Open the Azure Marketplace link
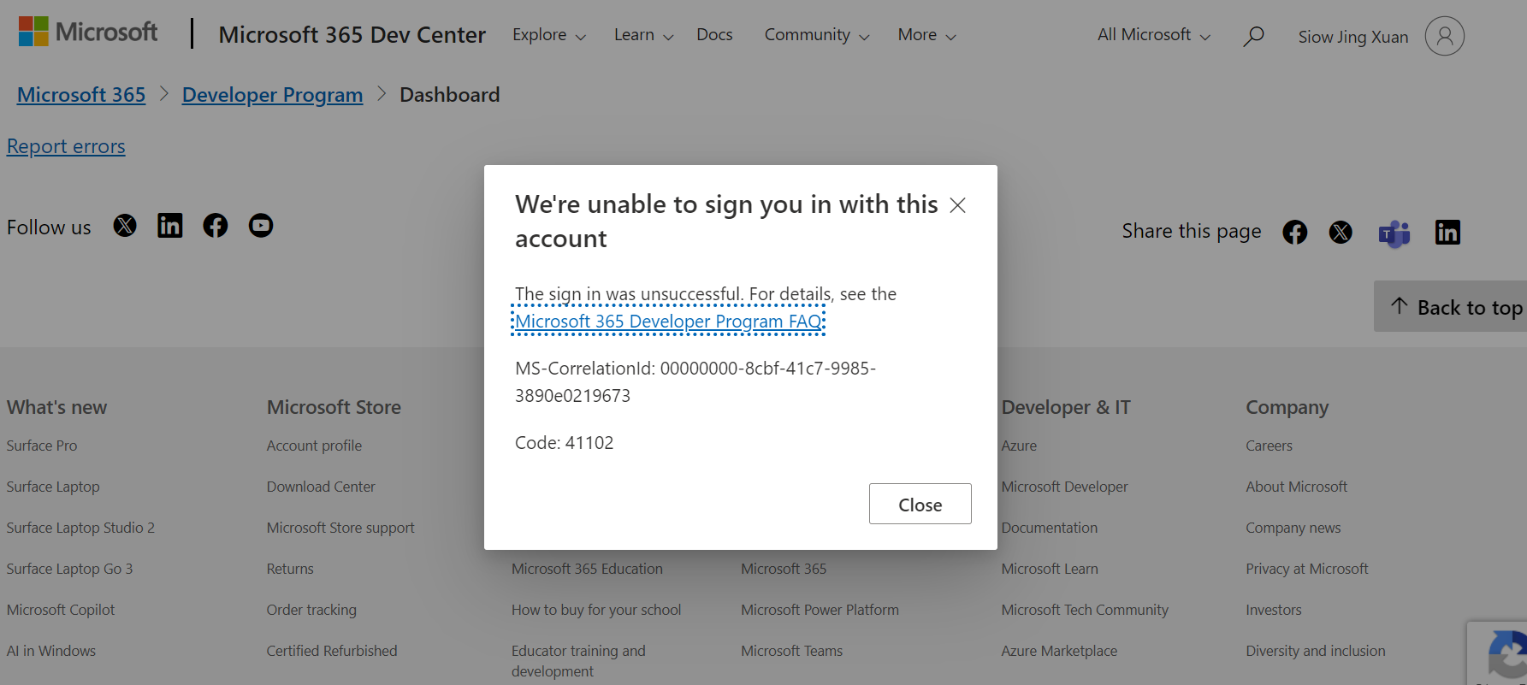The image size is (1527, 685). 1059,651
